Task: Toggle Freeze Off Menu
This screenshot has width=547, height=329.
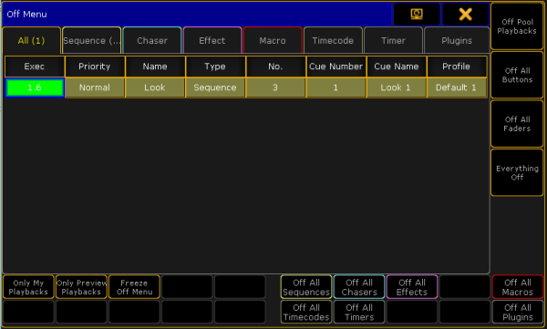Action: tap(134, 287)
